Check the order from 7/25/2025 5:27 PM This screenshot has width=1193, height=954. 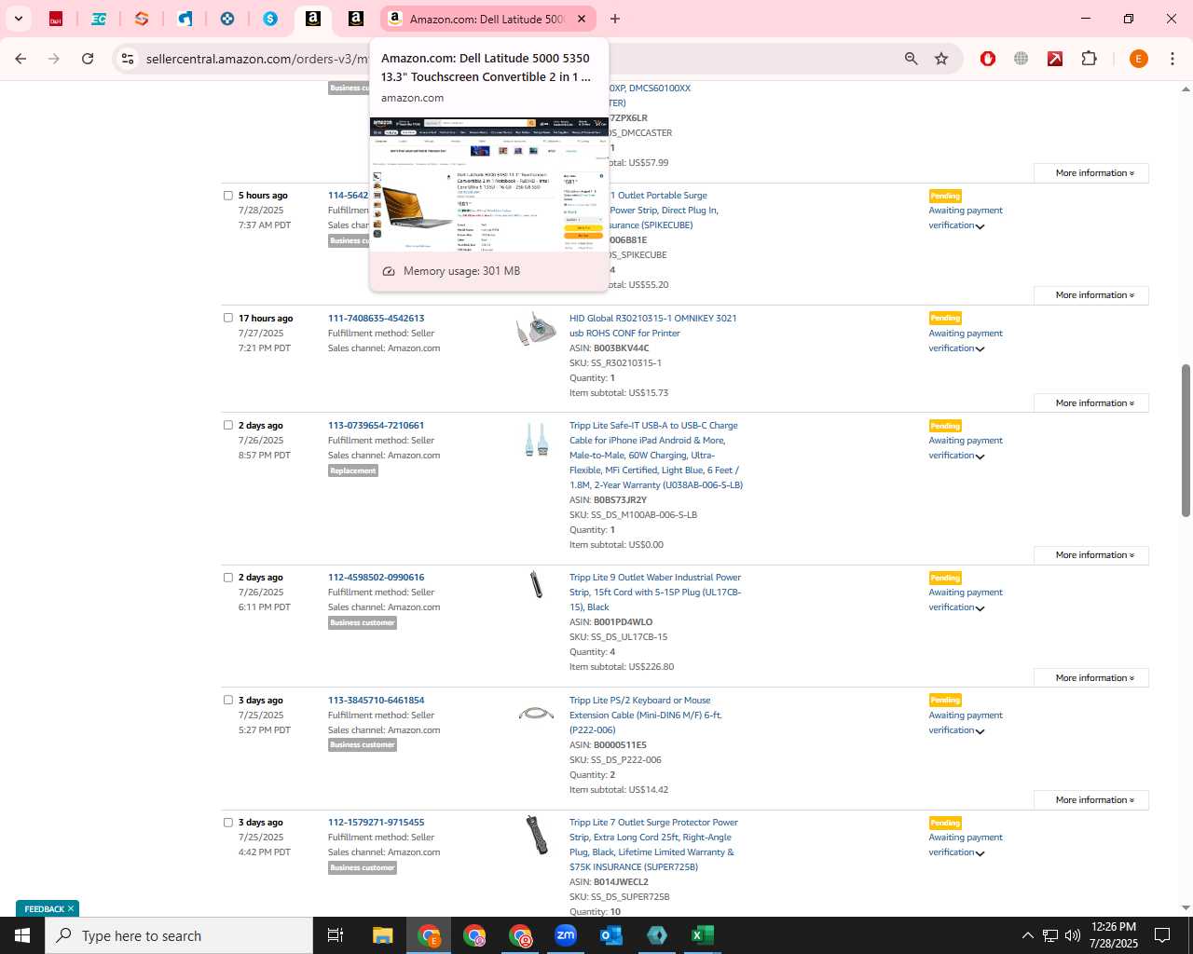(x=228, y=700)
